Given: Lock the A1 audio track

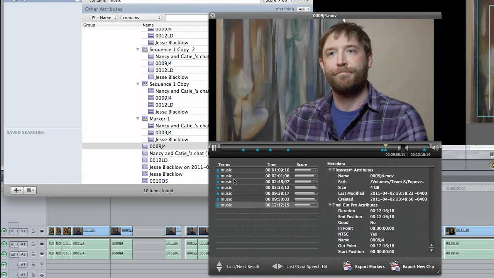Looking at the screenshot, I should [33, 244].
